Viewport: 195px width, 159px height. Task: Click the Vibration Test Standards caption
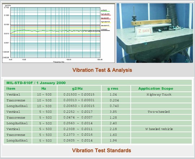pyautogui.click(x=101, y=150)
